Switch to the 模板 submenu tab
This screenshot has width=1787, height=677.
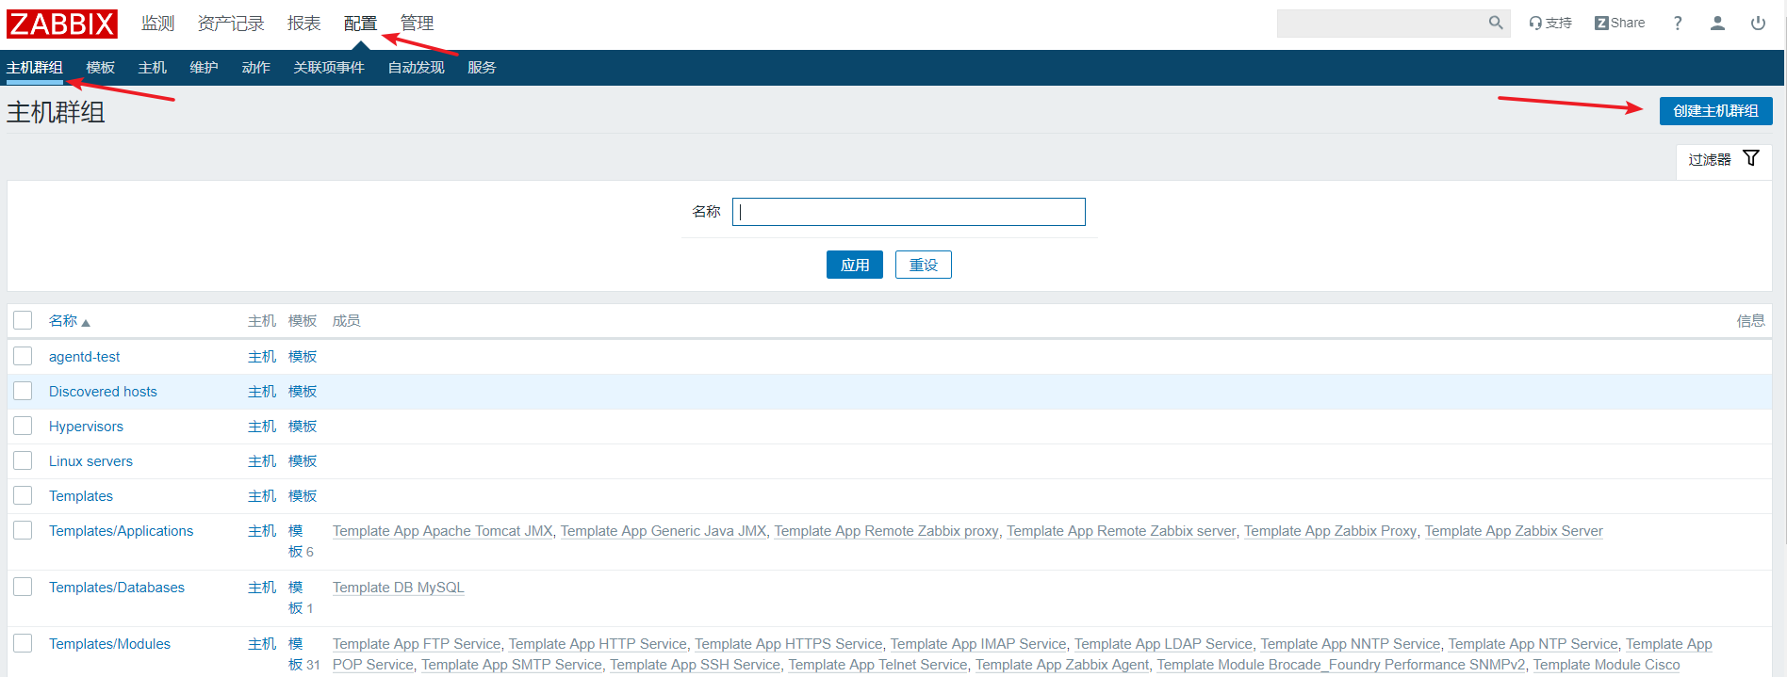pyautogui.click(x=100, y=68)
